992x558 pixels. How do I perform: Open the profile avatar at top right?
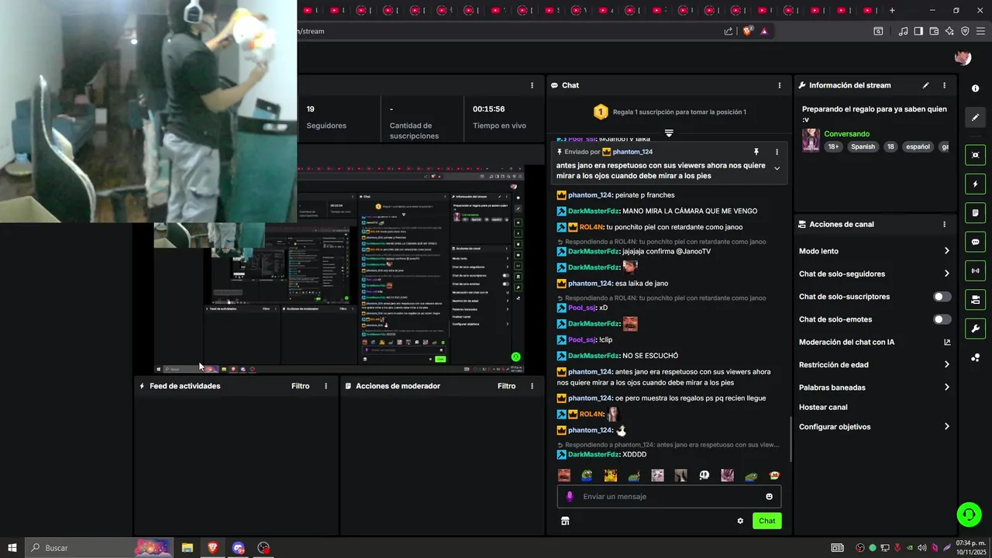coord(963,58)
